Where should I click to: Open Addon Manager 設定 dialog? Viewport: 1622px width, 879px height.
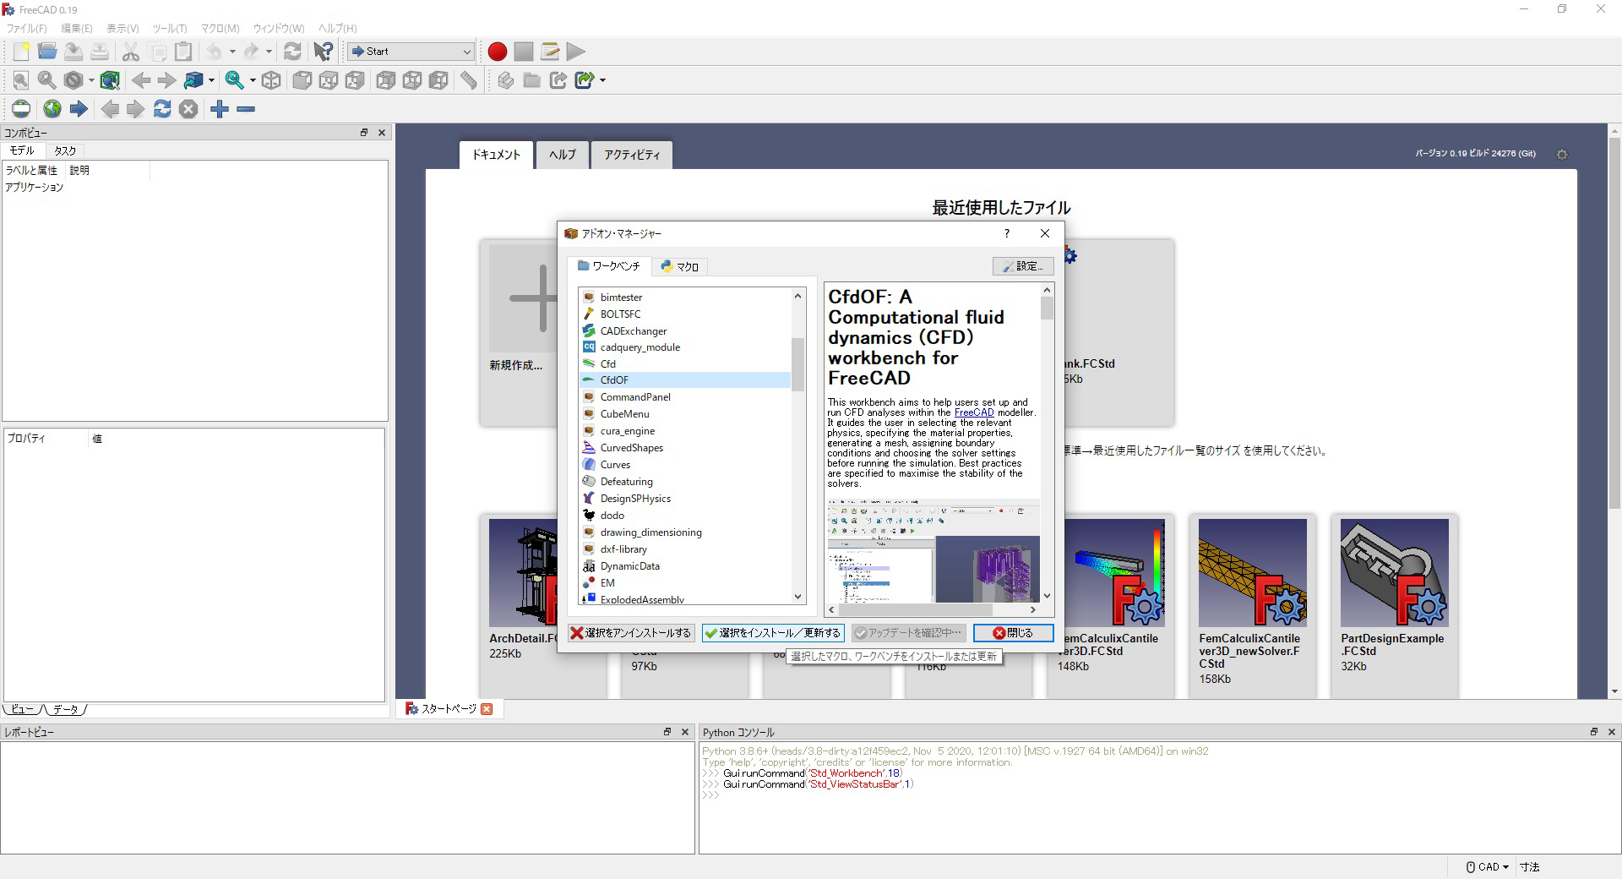pyautogui.click(x=1022, y=266)
